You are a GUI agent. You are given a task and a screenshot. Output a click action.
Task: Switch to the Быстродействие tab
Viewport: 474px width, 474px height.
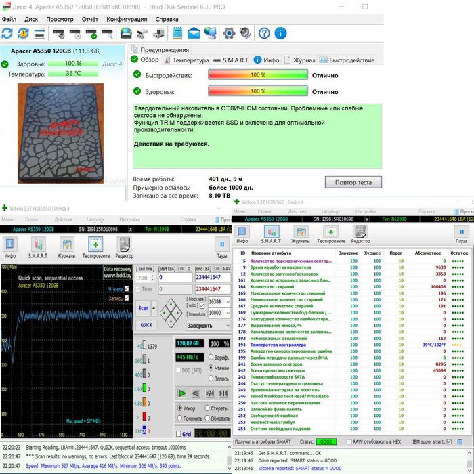click(347, 60)
